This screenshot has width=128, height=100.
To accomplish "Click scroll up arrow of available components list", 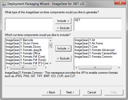I will tap(50, 41).
